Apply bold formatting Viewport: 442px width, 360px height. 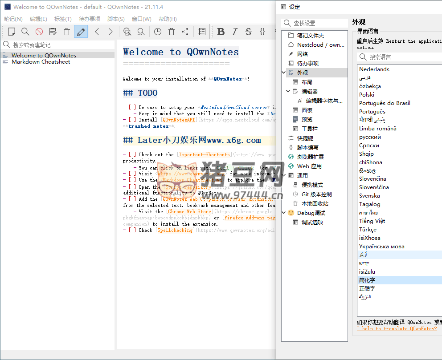[221, 32]
